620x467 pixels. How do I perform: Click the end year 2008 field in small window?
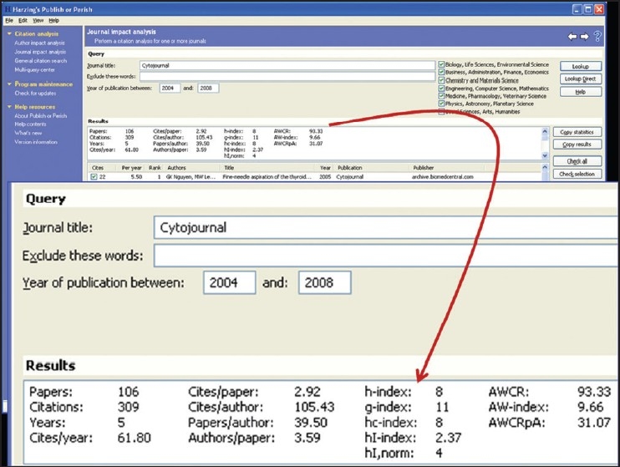point(208,89)
